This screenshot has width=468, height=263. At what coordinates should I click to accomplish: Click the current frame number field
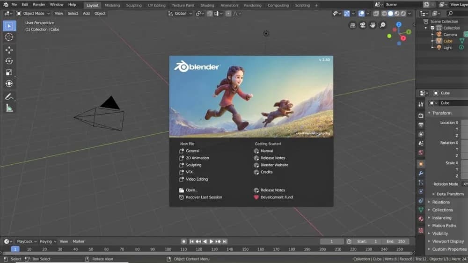[x=332, y=241]
